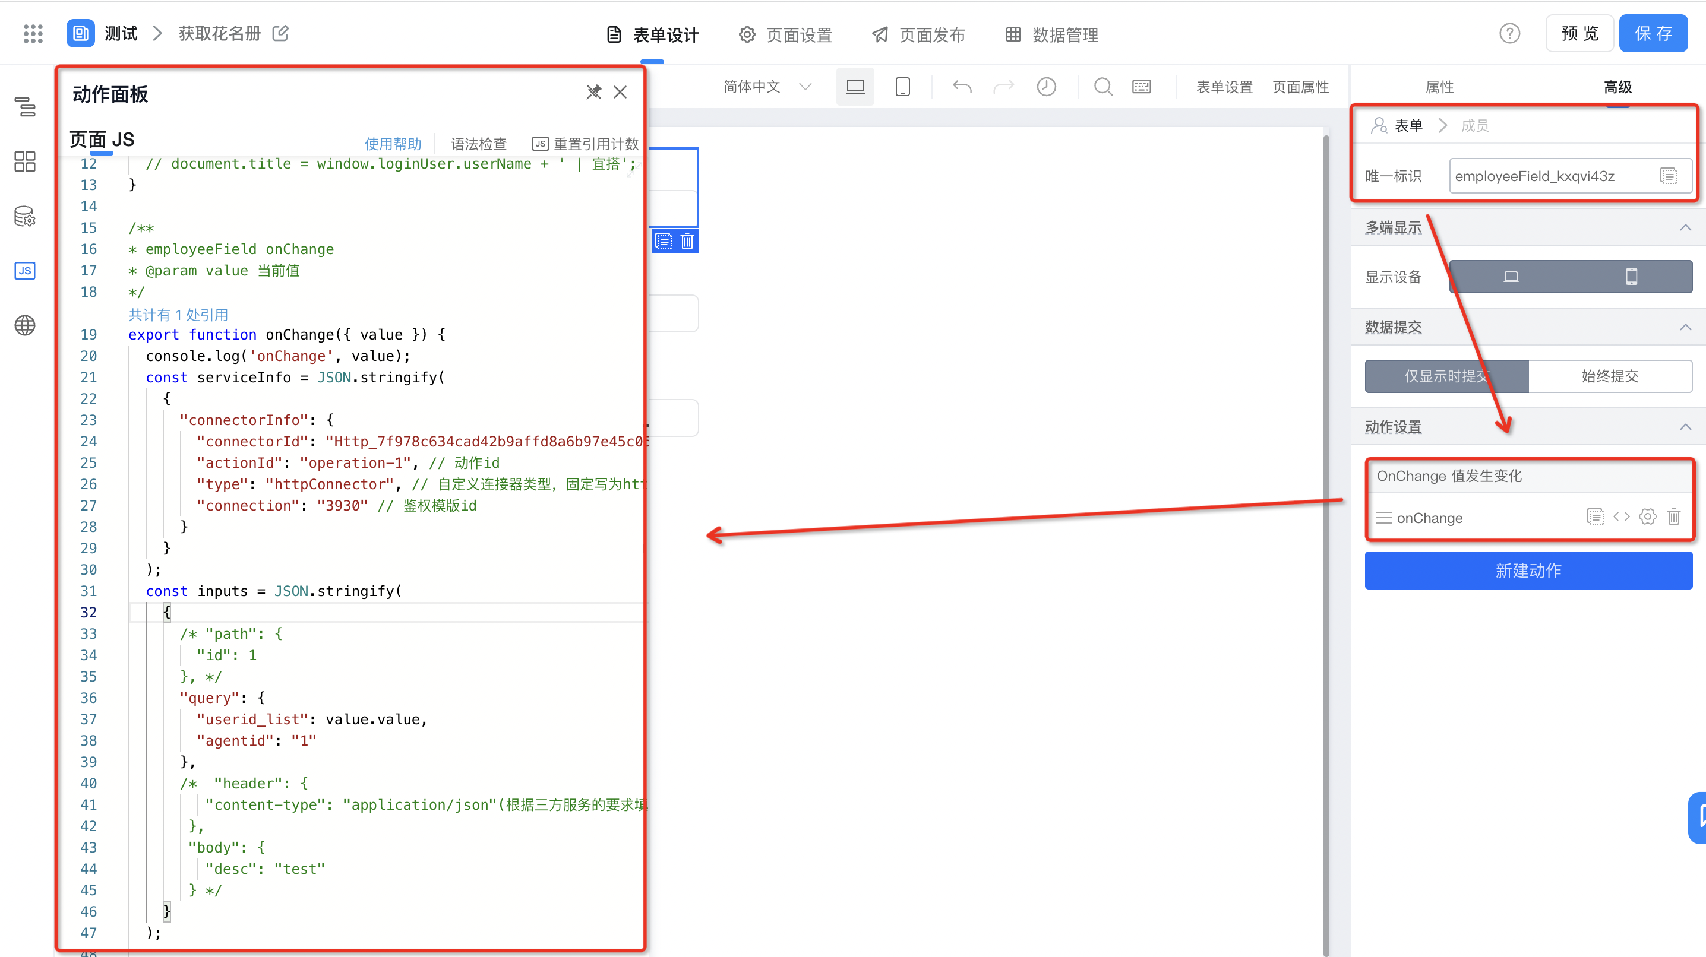Screen dimensions: 1706x957
Task: Open 表单设置
Action: [x=1224, y=87]
